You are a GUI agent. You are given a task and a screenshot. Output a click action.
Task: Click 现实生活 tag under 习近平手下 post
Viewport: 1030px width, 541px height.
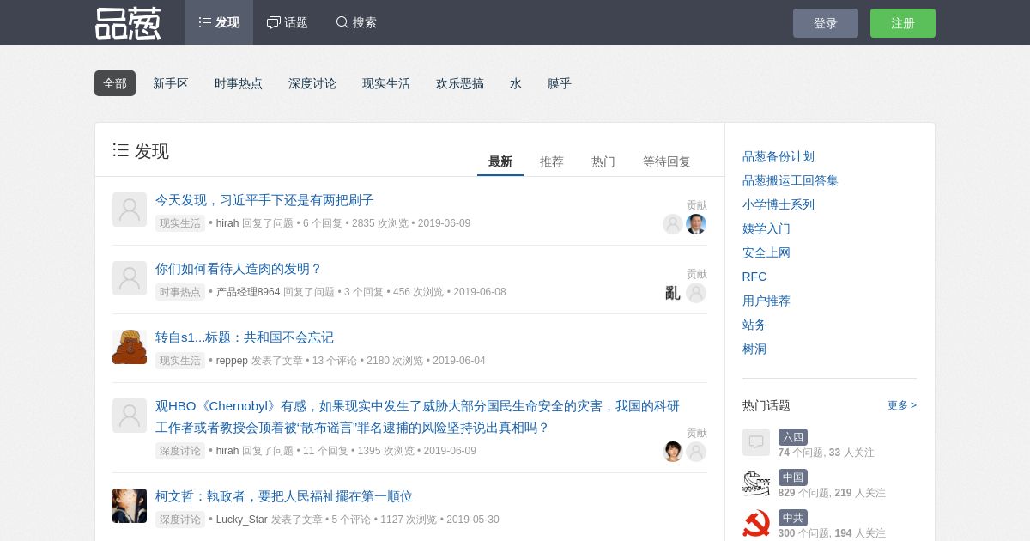pyautogui.click(x=180, y=223)
